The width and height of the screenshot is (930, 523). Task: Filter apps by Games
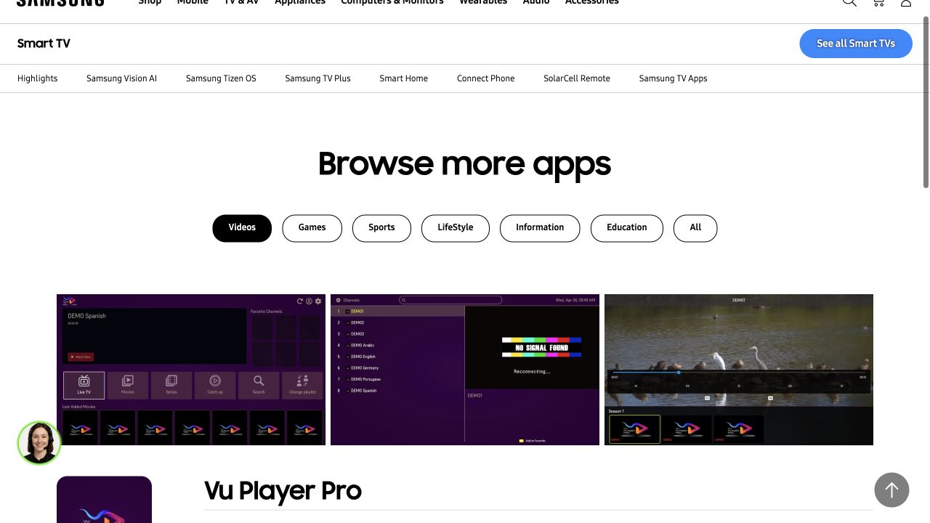[312, 228]
